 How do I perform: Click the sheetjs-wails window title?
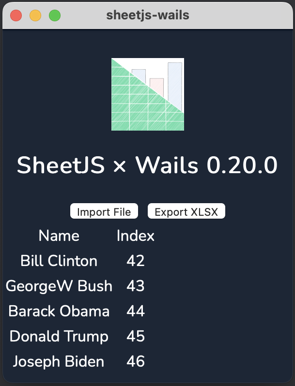click(148, 15)
